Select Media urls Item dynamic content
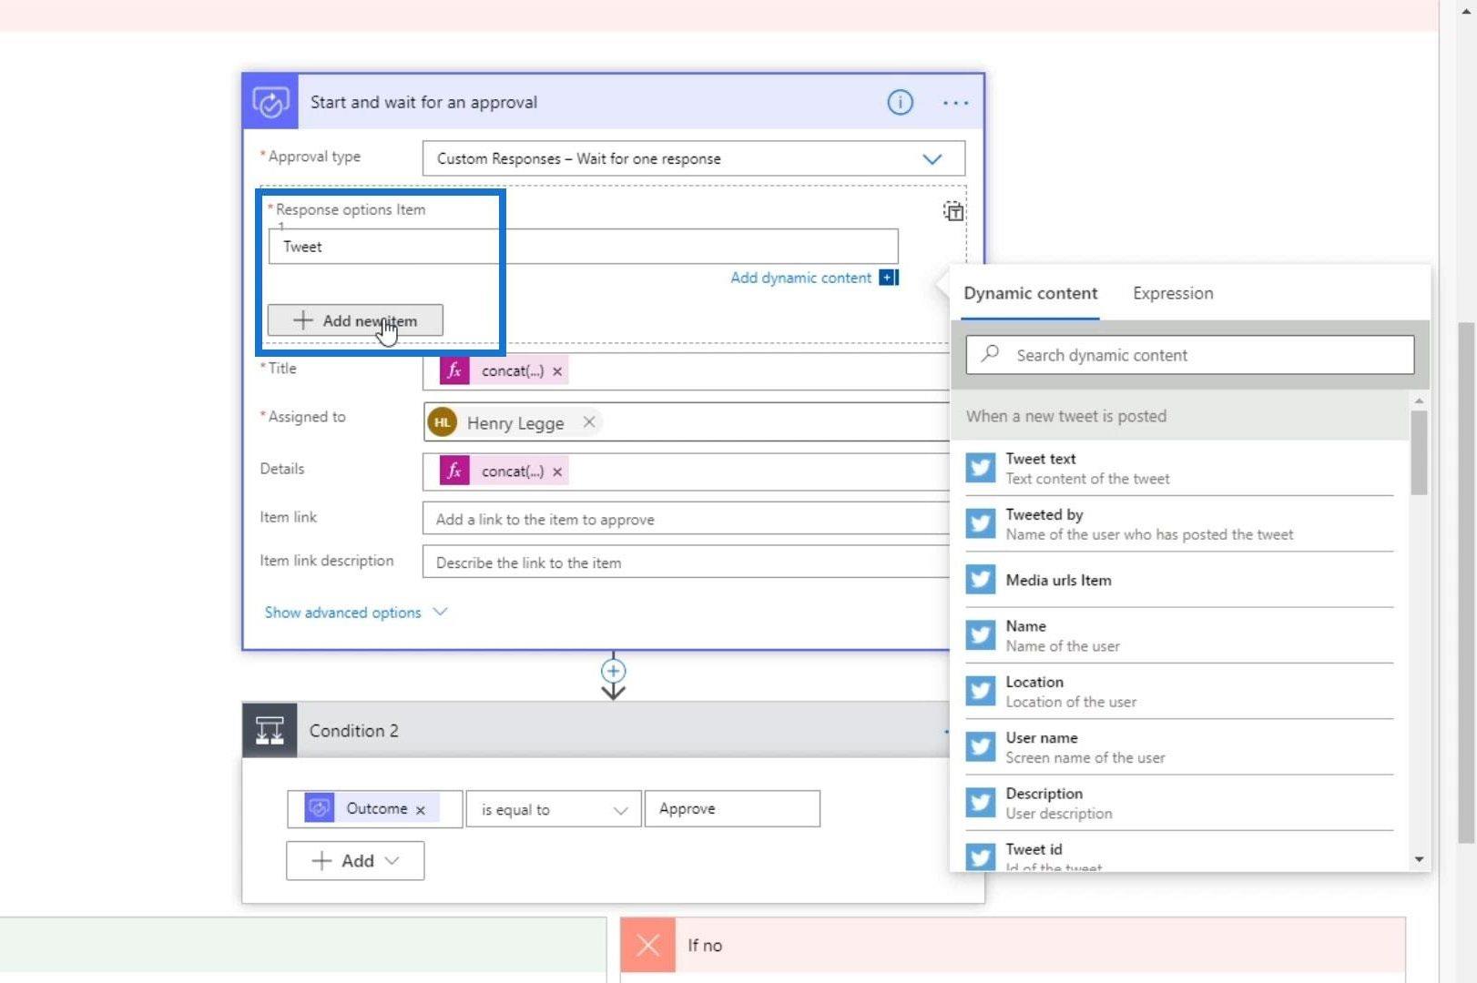1477x983 pixels. tap(1179, 580)
